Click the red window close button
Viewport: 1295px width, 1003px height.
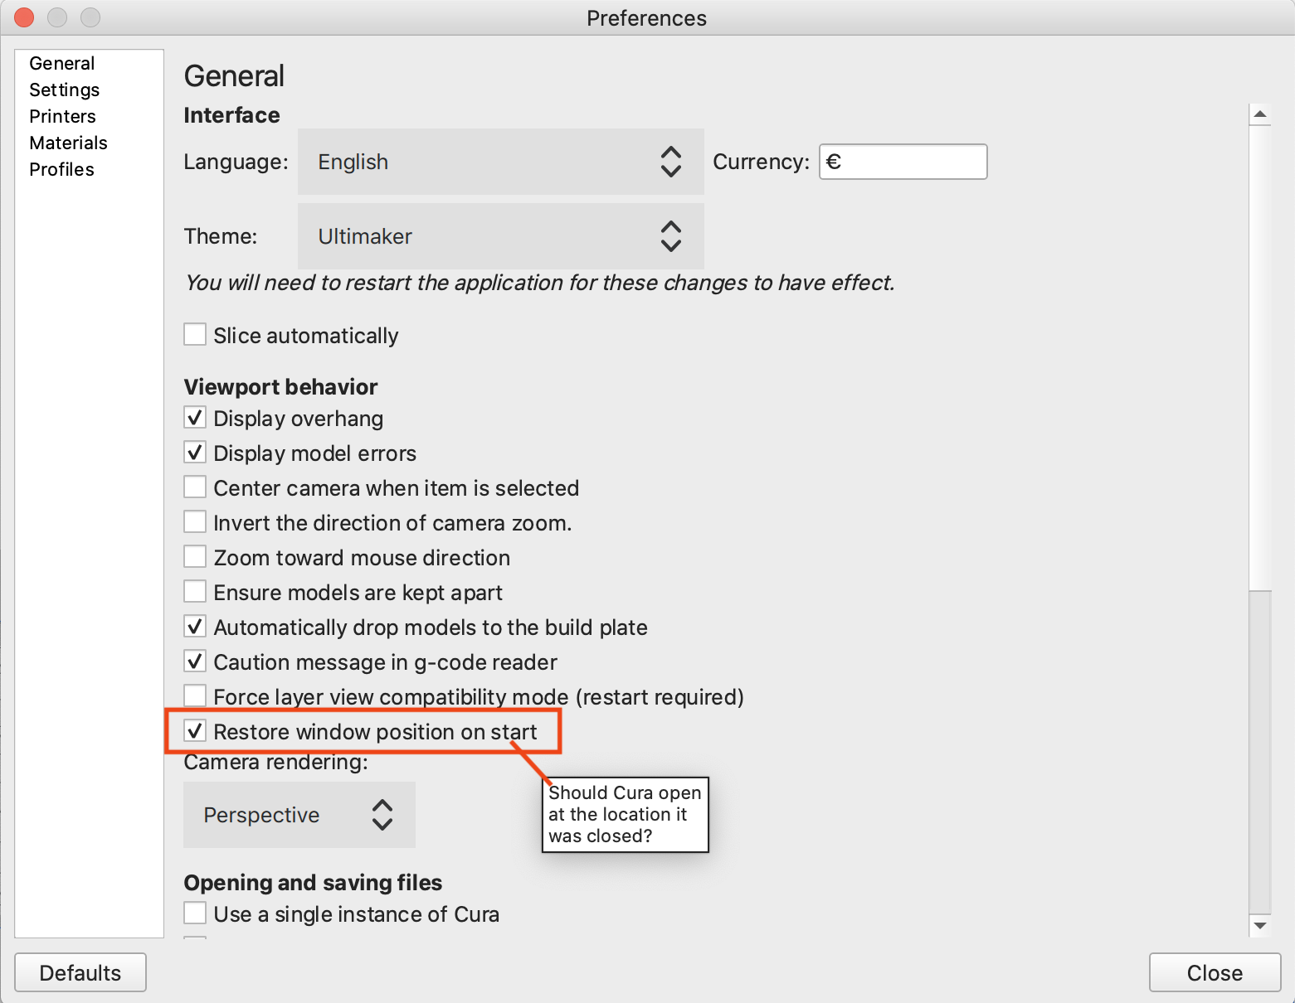(24, 17)
